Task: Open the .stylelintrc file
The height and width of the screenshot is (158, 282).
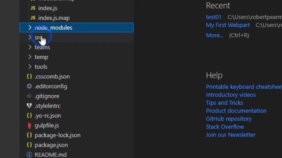Action: [x=48, y=106]
